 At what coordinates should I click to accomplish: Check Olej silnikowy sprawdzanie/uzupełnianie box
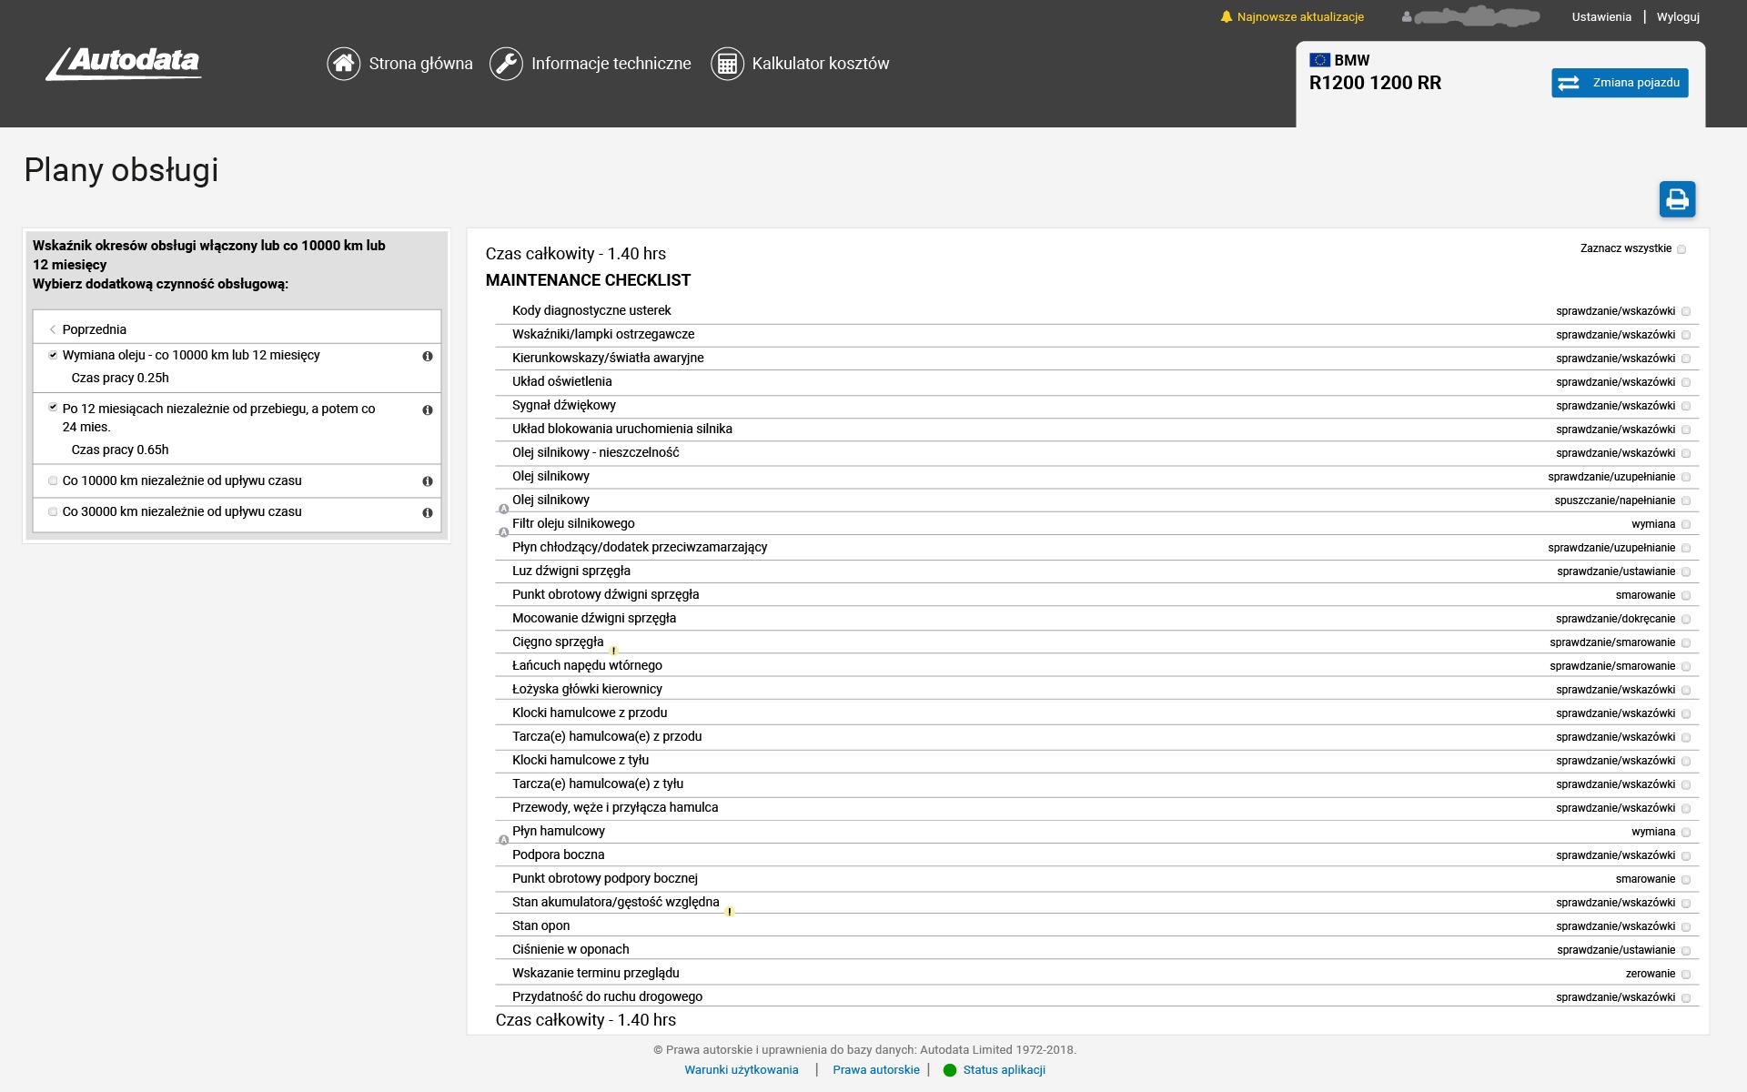pos(1687,476)
